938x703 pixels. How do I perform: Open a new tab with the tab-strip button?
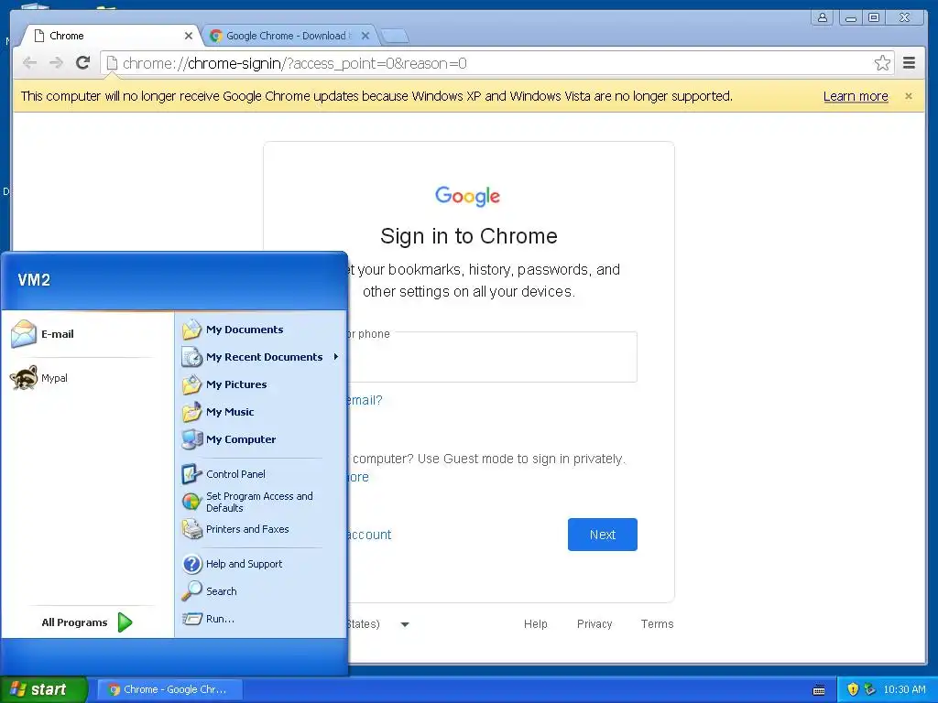point(395,37)
